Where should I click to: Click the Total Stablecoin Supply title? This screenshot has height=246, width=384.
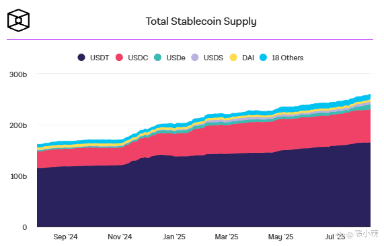click(x=201, y=21)
